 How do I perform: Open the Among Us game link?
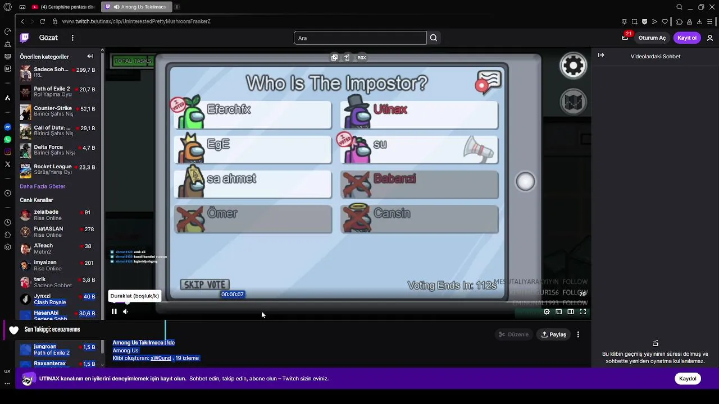coord(125,350)
